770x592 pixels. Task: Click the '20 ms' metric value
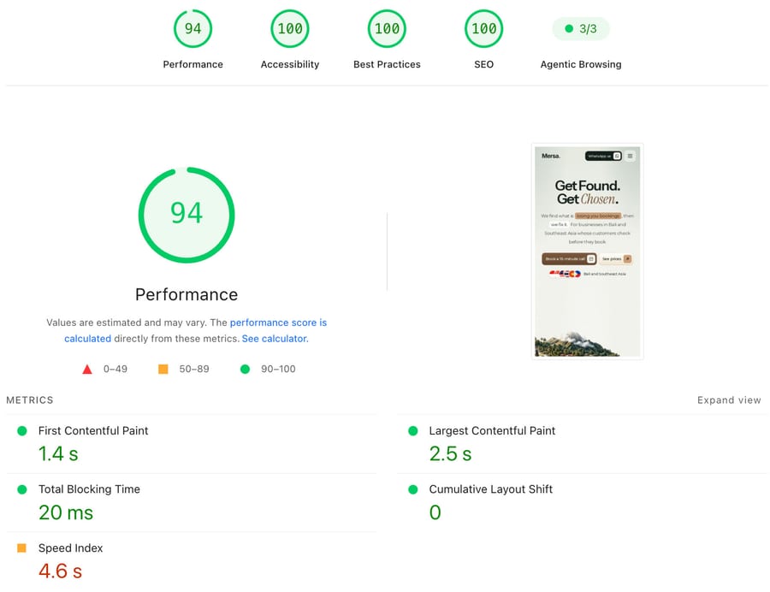[66, 512]
